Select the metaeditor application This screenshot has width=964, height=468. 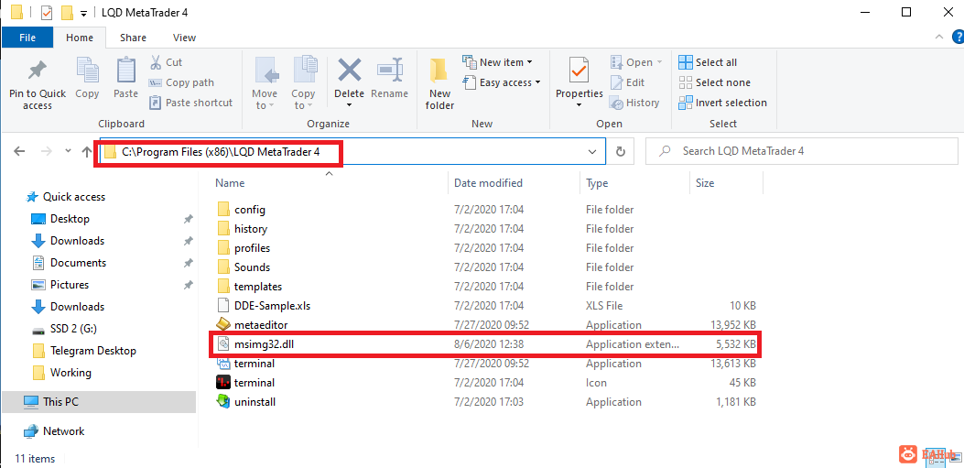tap(486, 325)
